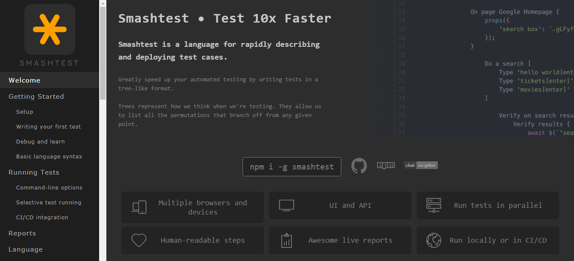This screenshot has height=261, width=574.
Task: Open Command-line options
Action: click(49, 187)
